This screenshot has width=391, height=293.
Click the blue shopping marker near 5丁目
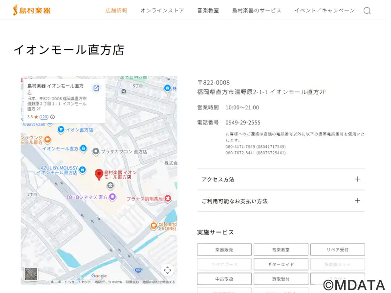coord(167,88)
